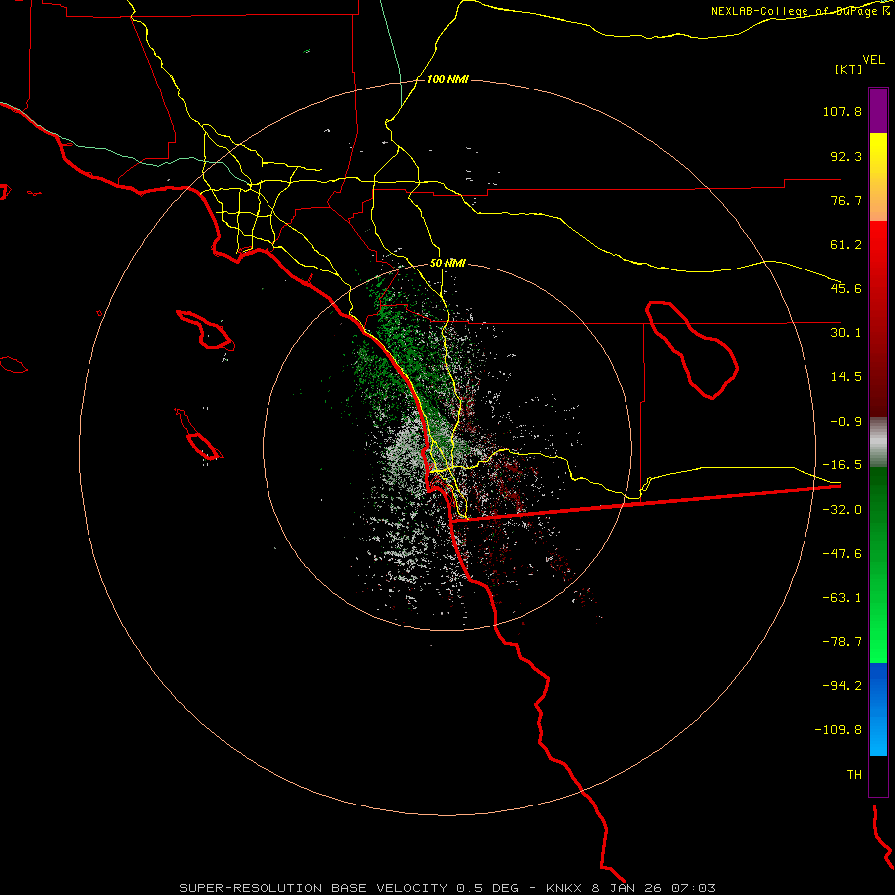Screen dimensions: 895x895
Task: Click the Santa Catalina Island outline
Action: pyautogui.click(x=206, y=331)
